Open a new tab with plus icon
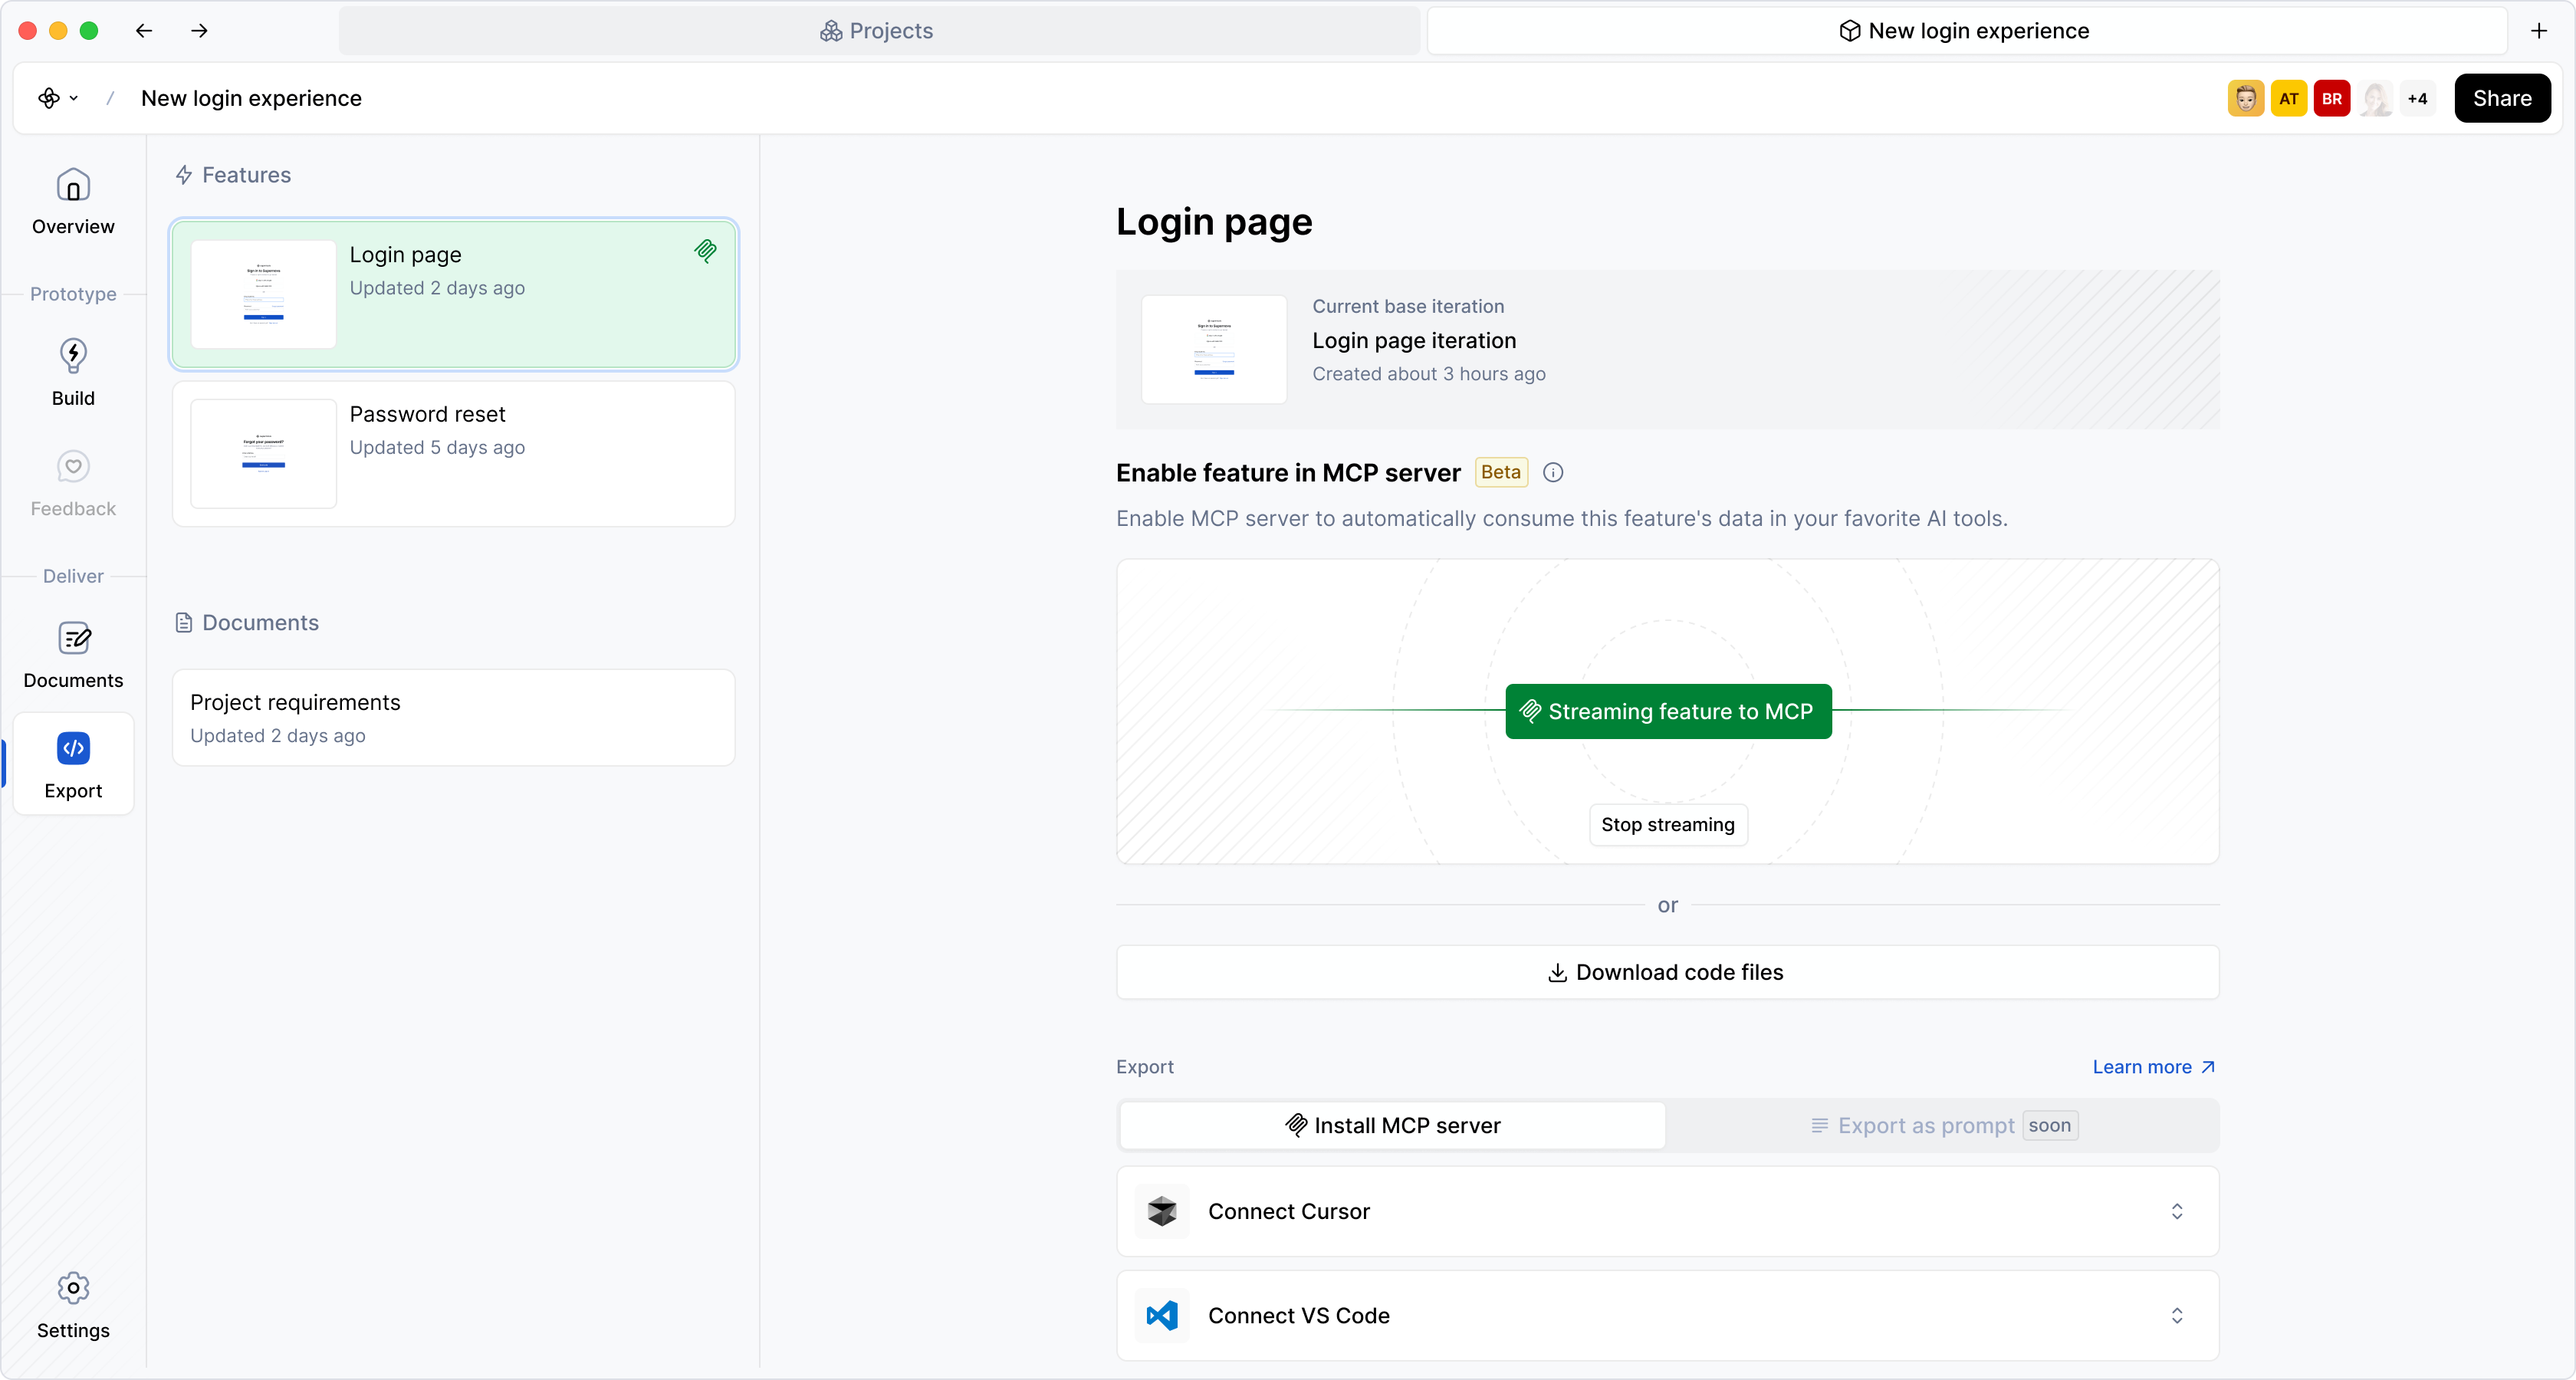The image size is (2576, 1380). [x=2539, y=31]
